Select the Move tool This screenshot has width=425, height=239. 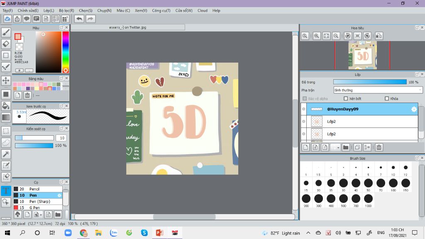coord(6,80)
